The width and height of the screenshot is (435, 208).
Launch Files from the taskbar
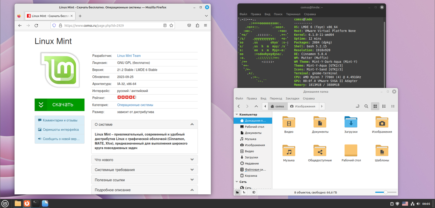click(x=18, y=203)
